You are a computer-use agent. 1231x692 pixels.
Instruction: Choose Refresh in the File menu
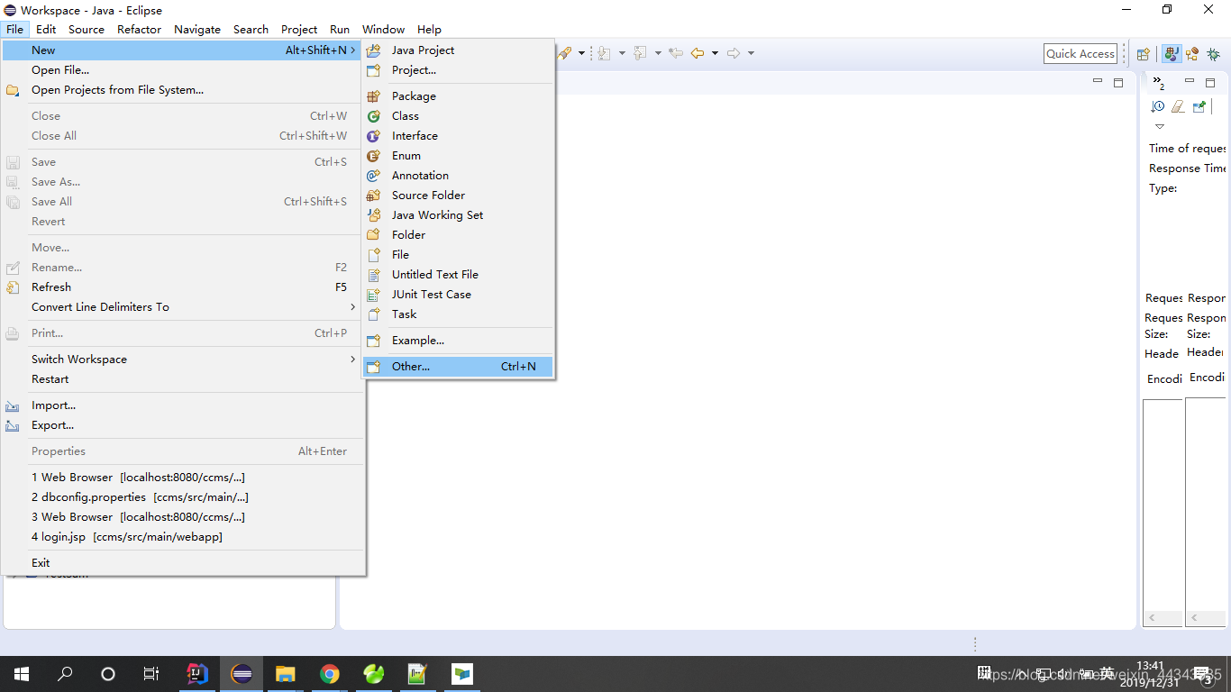tap(183, 287)
